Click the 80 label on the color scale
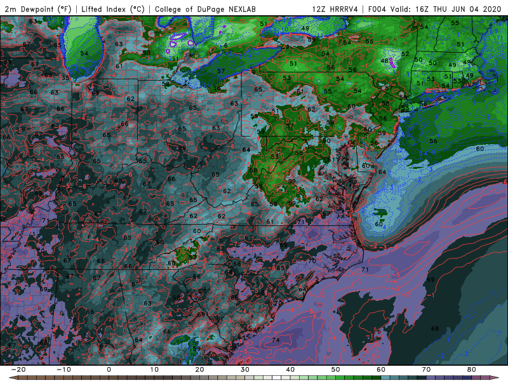 pos(472,370)
